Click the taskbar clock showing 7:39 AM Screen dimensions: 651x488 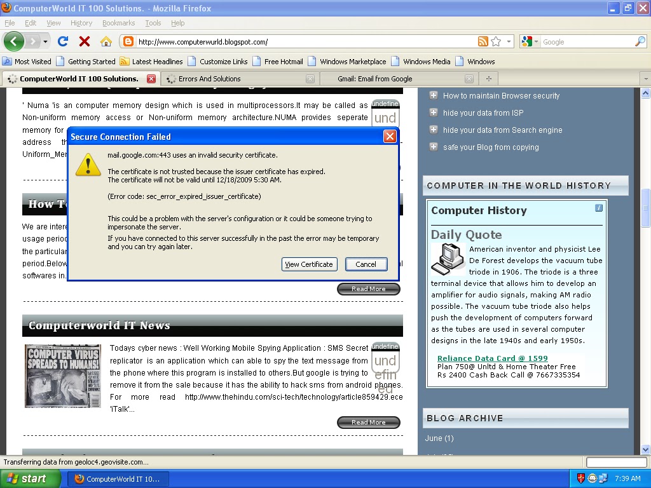[x=627, y=478]
